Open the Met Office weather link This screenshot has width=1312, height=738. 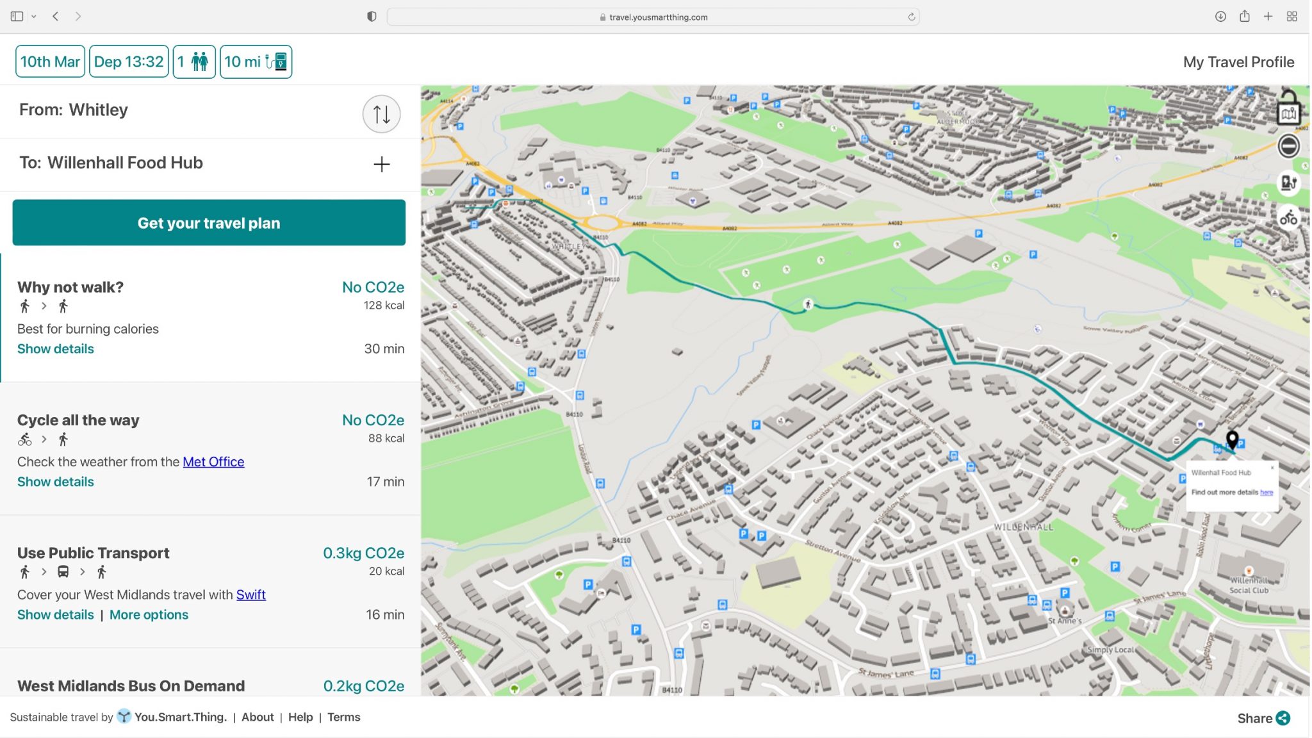pyautogui.click(x=213, y=461)
